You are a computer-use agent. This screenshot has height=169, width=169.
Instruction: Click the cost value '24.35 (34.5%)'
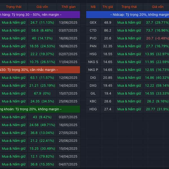pyautogui.click(x=42, y=101)
